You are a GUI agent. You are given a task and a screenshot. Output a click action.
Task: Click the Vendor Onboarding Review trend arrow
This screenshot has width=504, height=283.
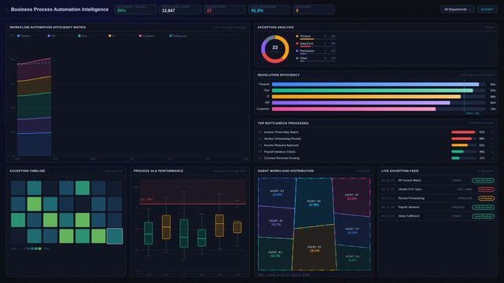[492, 139]
